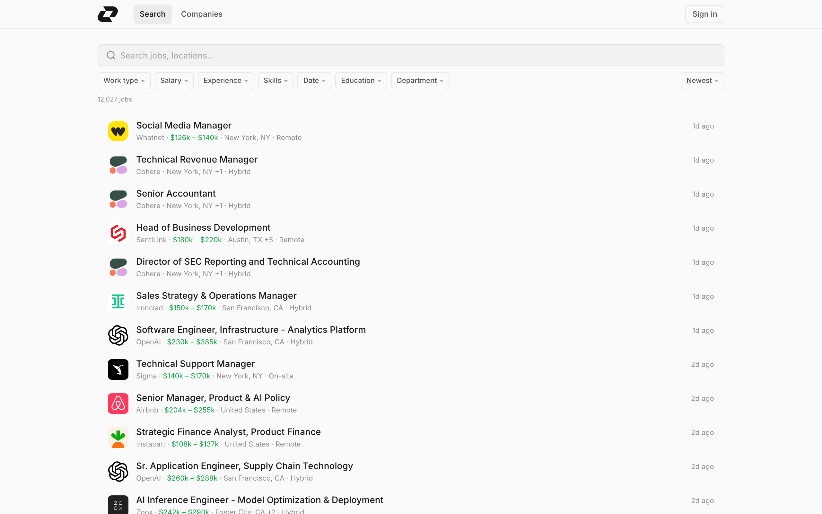Screen dimensions: 822x514
Task: Open the Work type filter dropdown
Action: [124, 81]
